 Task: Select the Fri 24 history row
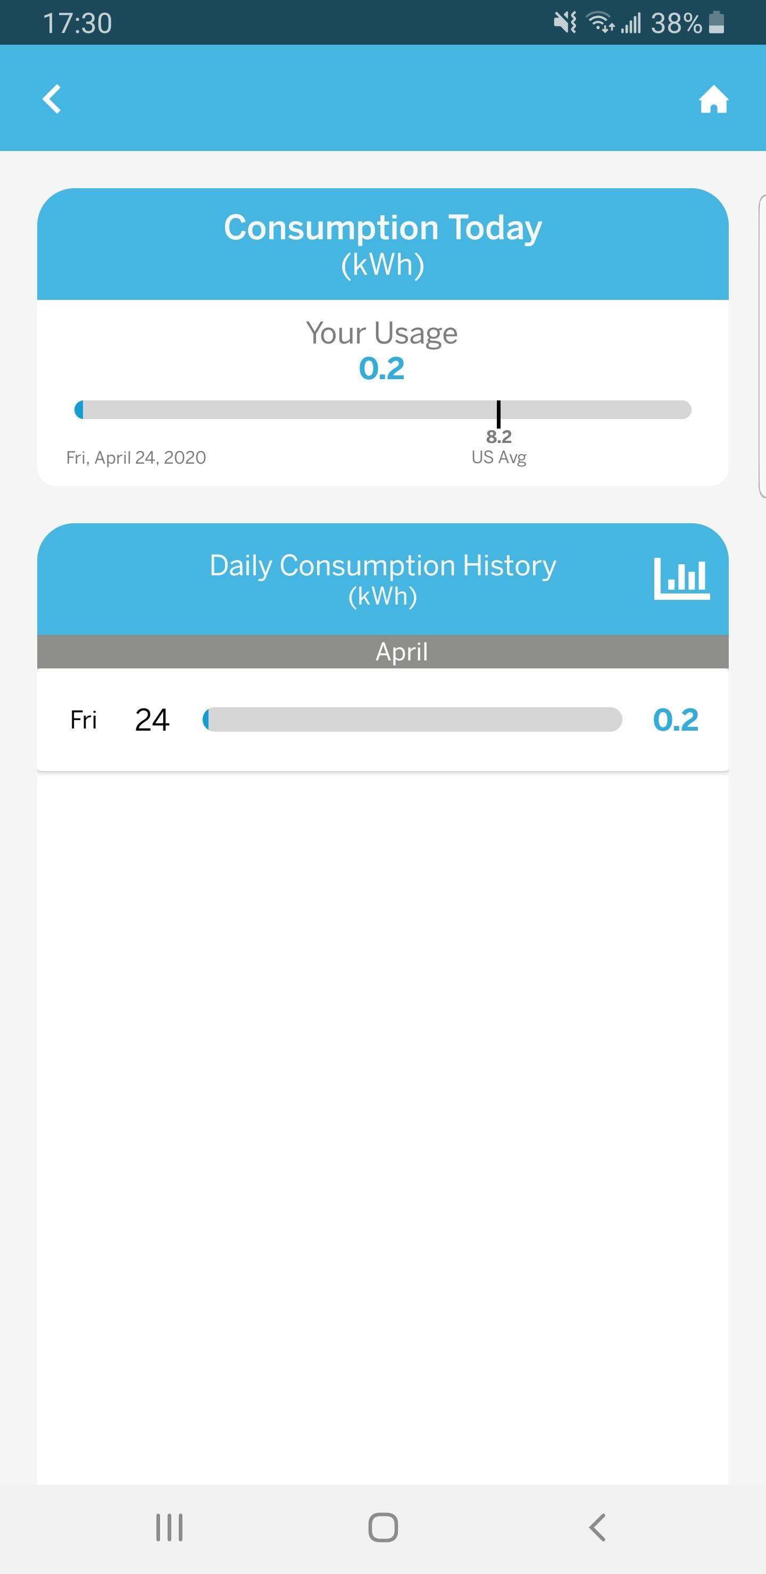(x=382, y=720)
